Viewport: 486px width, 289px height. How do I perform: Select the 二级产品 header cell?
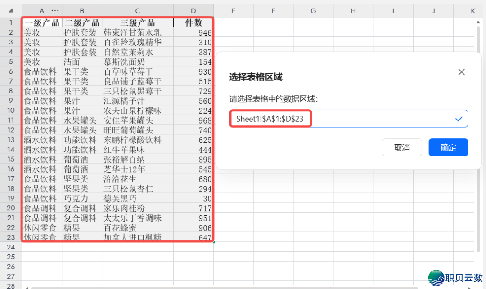point(82,22)
